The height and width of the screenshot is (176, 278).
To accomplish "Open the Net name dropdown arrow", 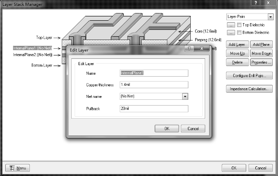I will coord(185,96).
